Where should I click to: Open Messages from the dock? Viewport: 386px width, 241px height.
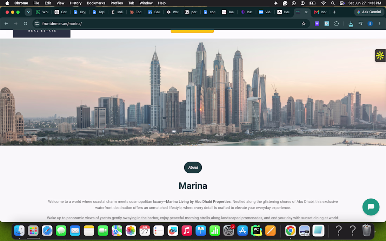pos(61,231)
